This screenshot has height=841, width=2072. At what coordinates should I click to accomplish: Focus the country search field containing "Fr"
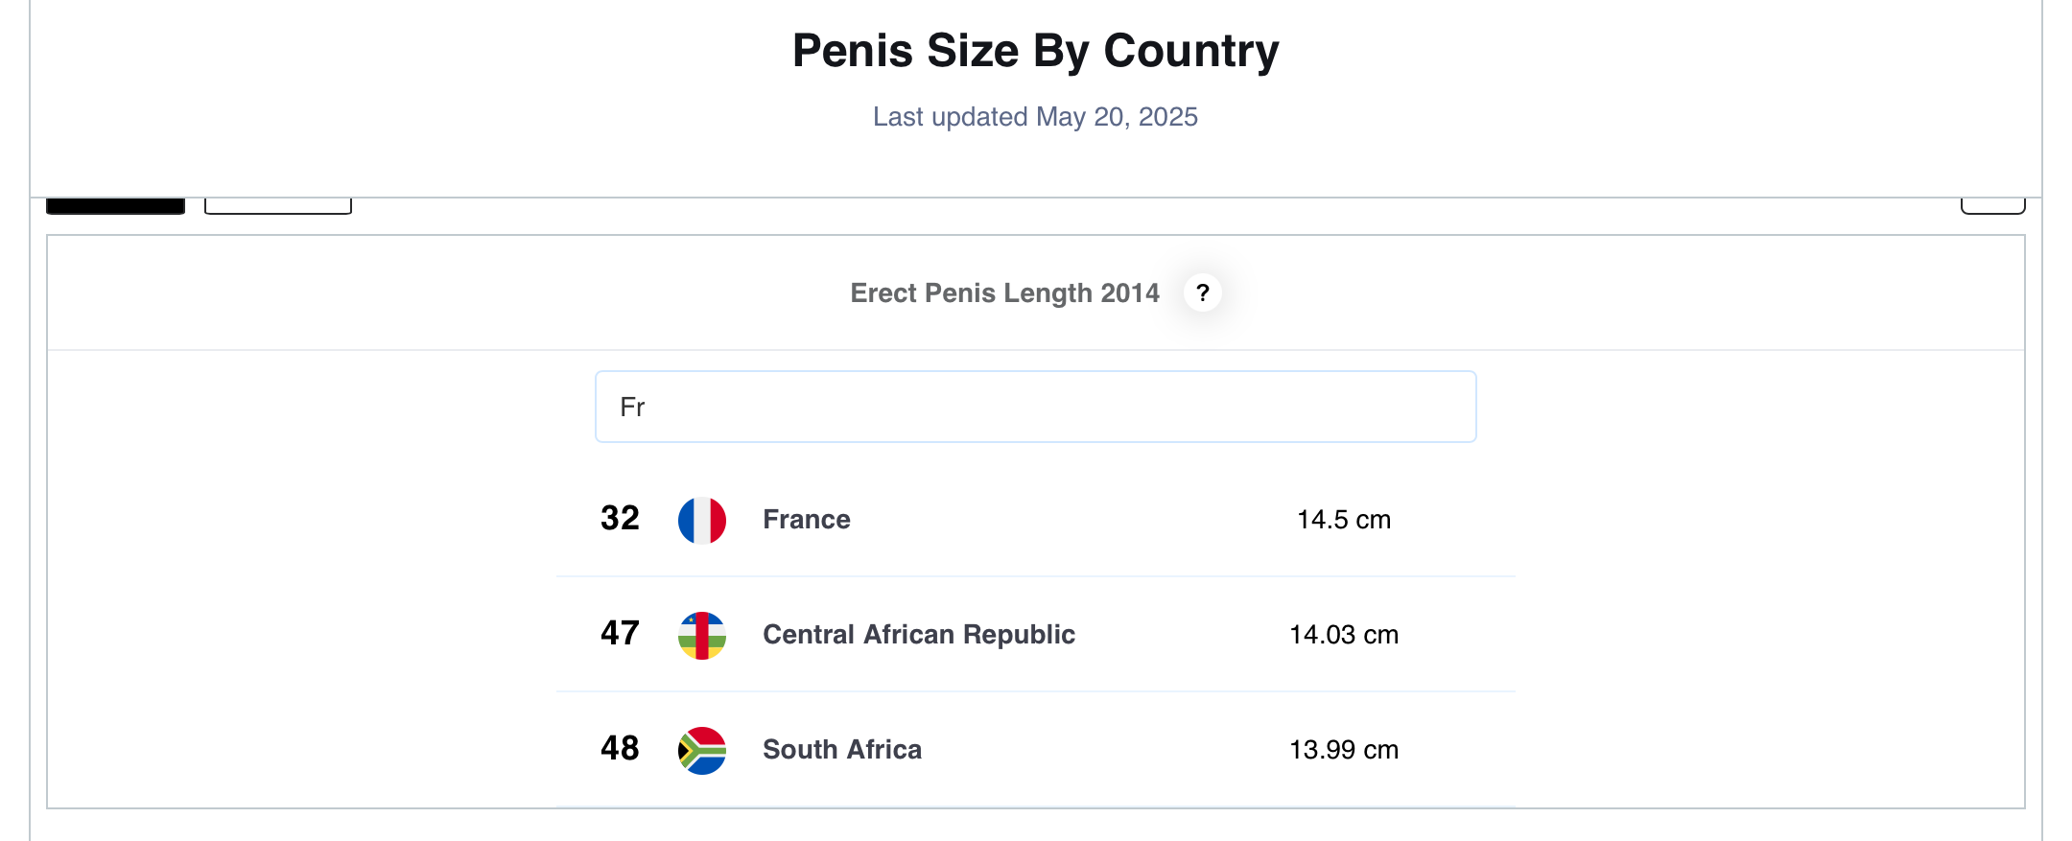1035,407
